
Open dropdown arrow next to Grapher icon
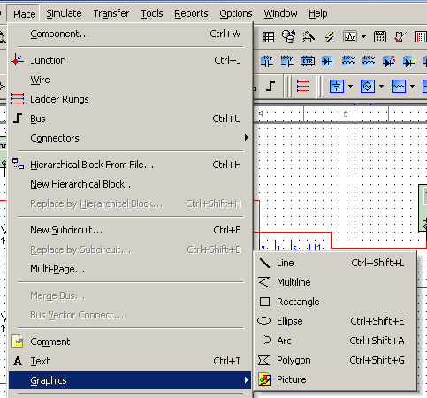pyautogui.click(x=364, y=37)
